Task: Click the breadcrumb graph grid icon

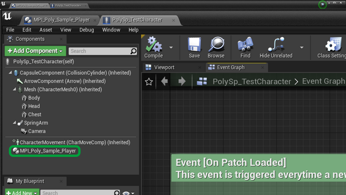Action: pyautogui.click(x=202, y=81)
